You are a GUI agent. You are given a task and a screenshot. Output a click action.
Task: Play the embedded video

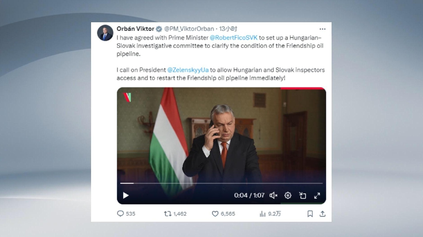click(x=126, y=195)
